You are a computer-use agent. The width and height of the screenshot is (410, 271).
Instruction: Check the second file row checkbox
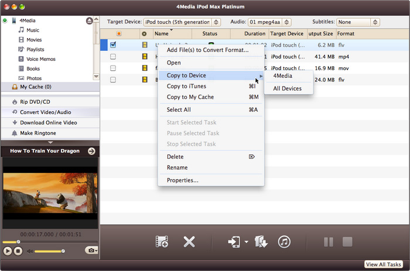[112, 57]
